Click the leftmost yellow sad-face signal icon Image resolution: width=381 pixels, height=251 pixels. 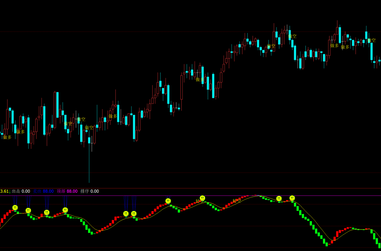click(x=15, y=208)
